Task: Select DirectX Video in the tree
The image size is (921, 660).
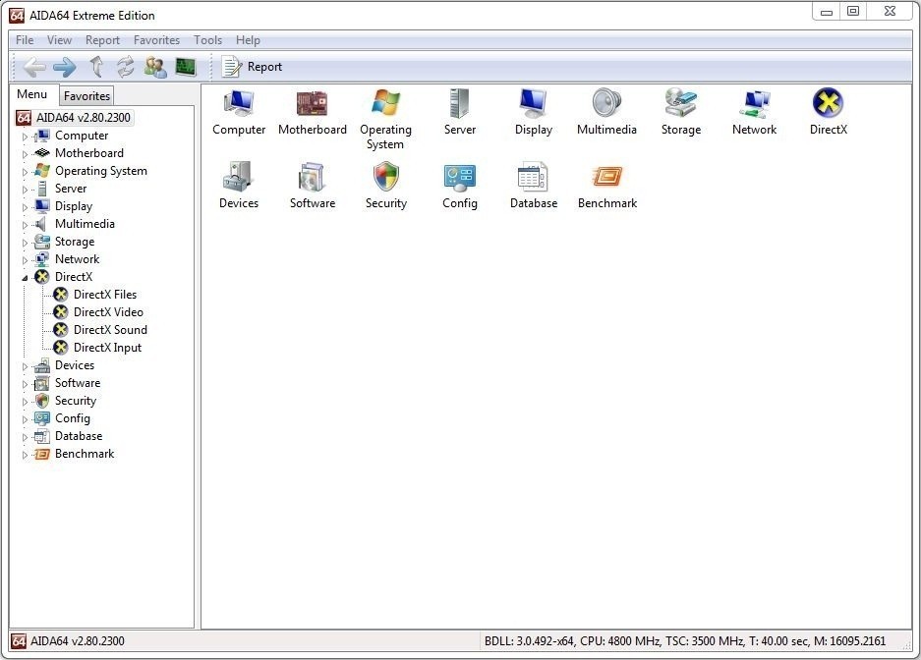Action: point(108,312)
